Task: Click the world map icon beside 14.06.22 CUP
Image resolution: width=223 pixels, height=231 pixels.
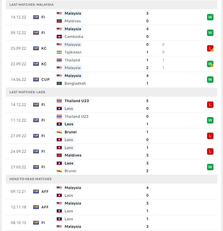Action: click(36, 80)
